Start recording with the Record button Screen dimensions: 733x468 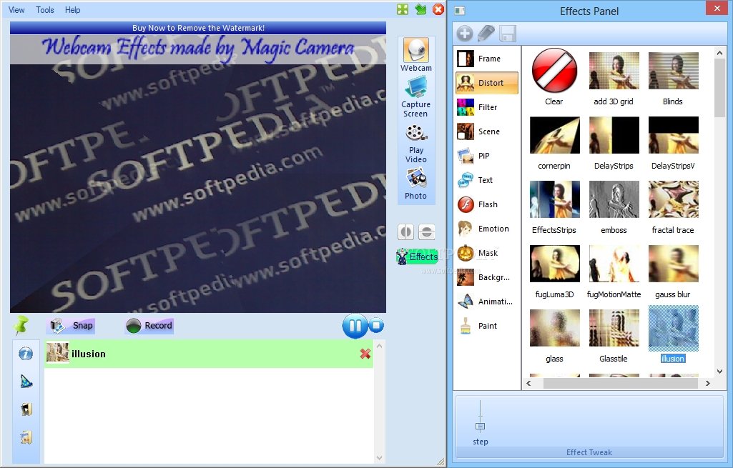click(x=149, y=326)
